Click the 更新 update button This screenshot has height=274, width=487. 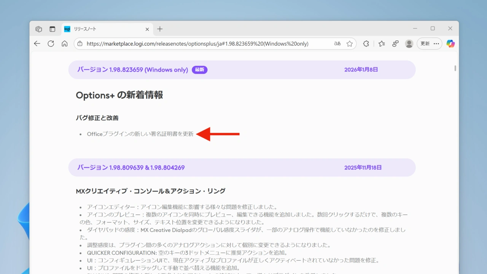[x=424, y=44]
